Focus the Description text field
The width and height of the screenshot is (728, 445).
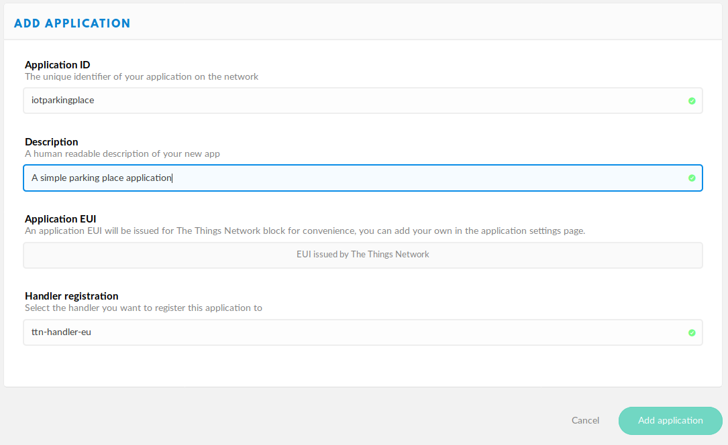(x=362, y=178)
